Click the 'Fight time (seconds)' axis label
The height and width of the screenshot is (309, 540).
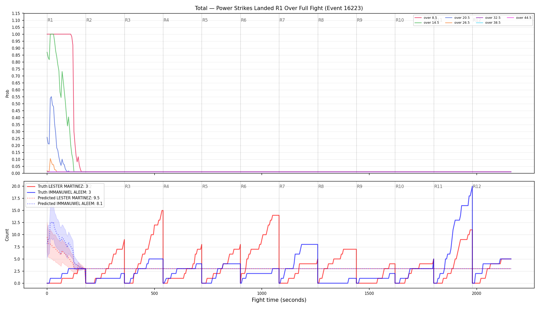coord(279,300)
